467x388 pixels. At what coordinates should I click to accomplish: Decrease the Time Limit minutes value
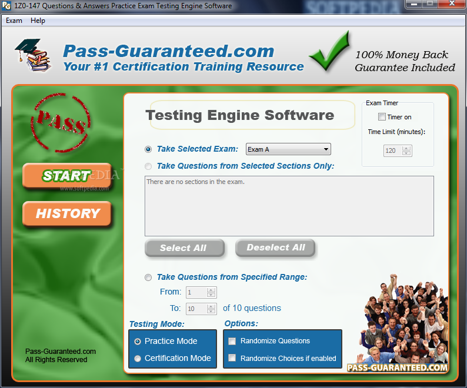[406, 153]
